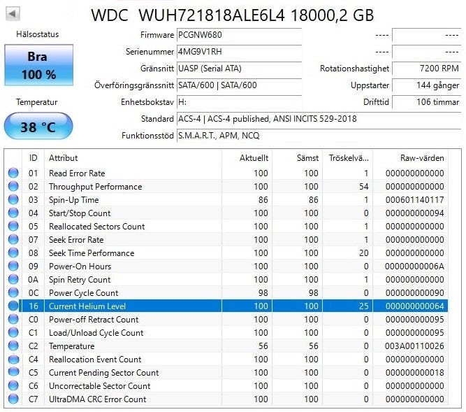This screenshot has width=466, height=412.
Task: Select the Power-On Hours attribute text
Action: point(80,267)
